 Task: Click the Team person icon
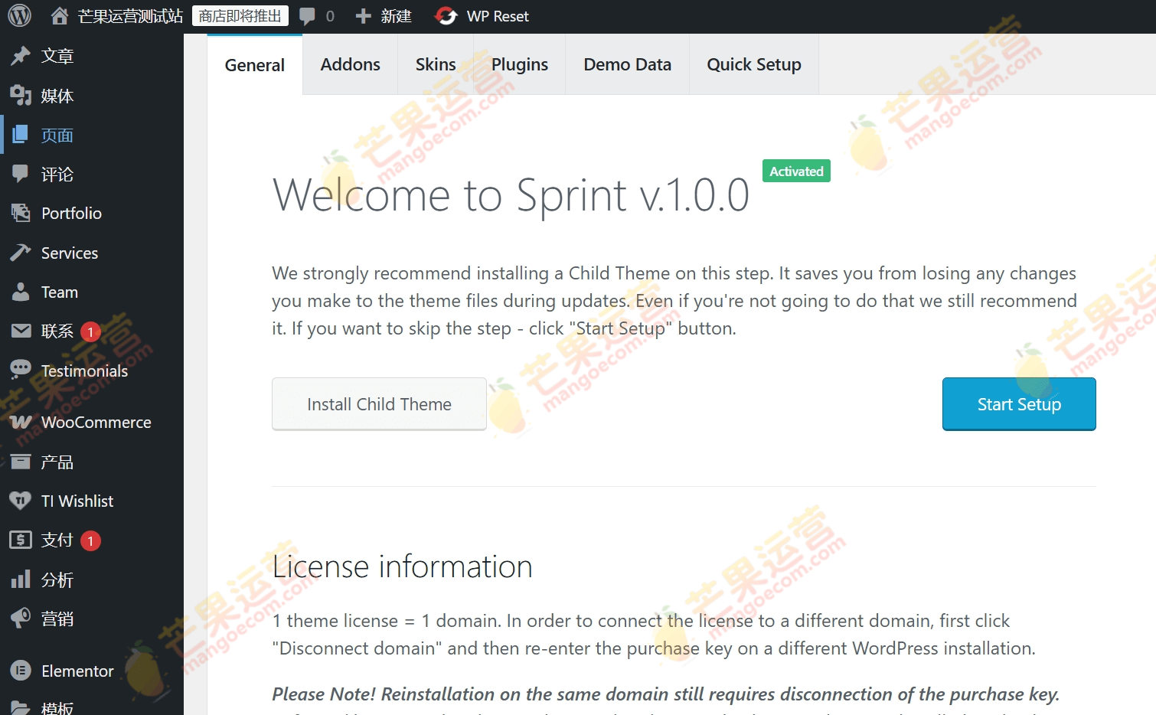pyautogui.click(x=21, y=292)
